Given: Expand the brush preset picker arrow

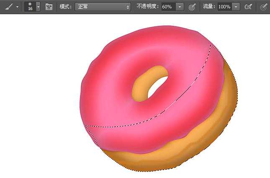Looking at the screenshot, I should [x=39, y=7].
